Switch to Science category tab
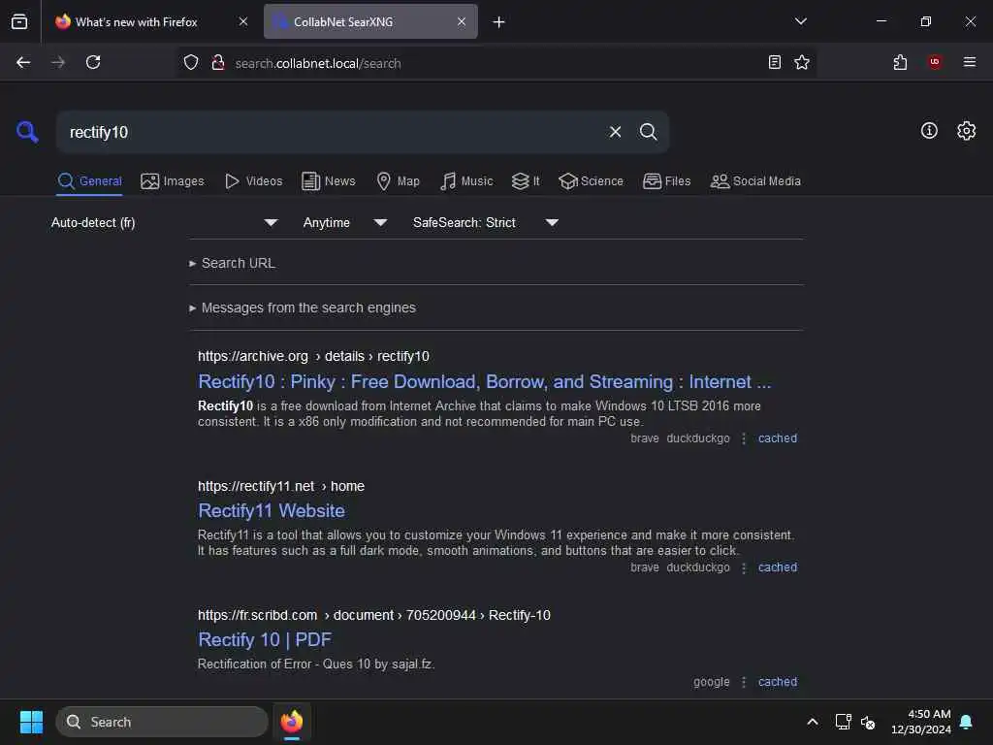993x745 pixels. (x=591, y=181)
